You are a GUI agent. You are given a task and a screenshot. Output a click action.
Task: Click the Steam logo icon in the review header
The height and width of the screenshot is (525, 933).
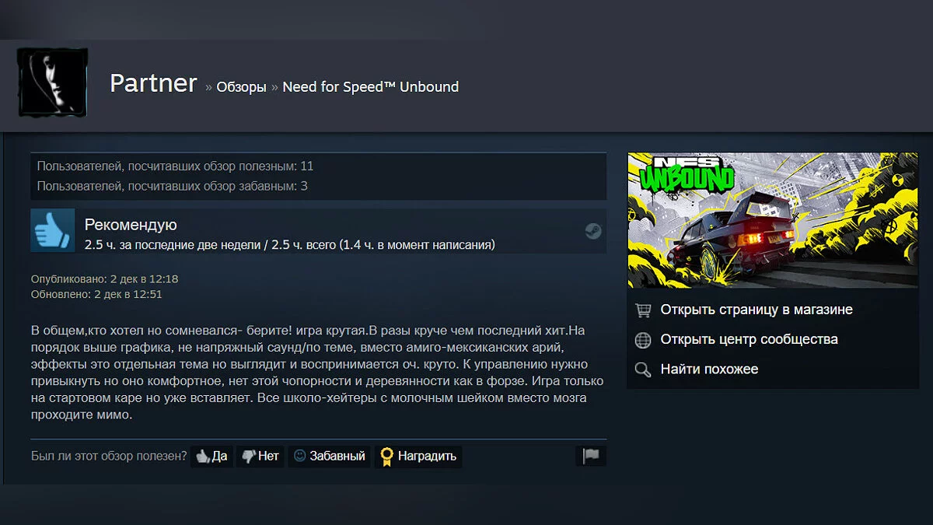coord(593,231)
